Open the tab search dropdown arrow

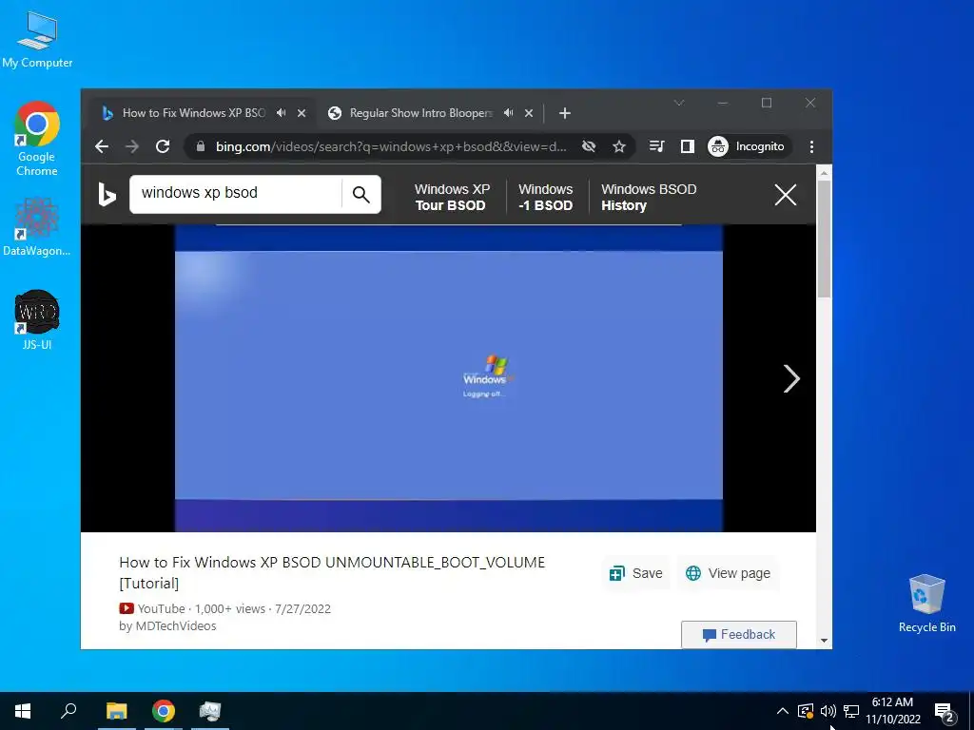pos(679,103)
